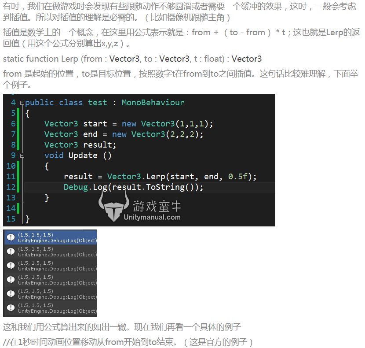Click the warning icon on the fourth console message
The image size is (365, 348).
point(11,279)
